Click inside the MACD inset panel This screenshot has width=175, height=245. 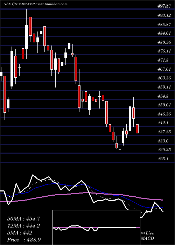pyautogui.click(x=96, y=227)
